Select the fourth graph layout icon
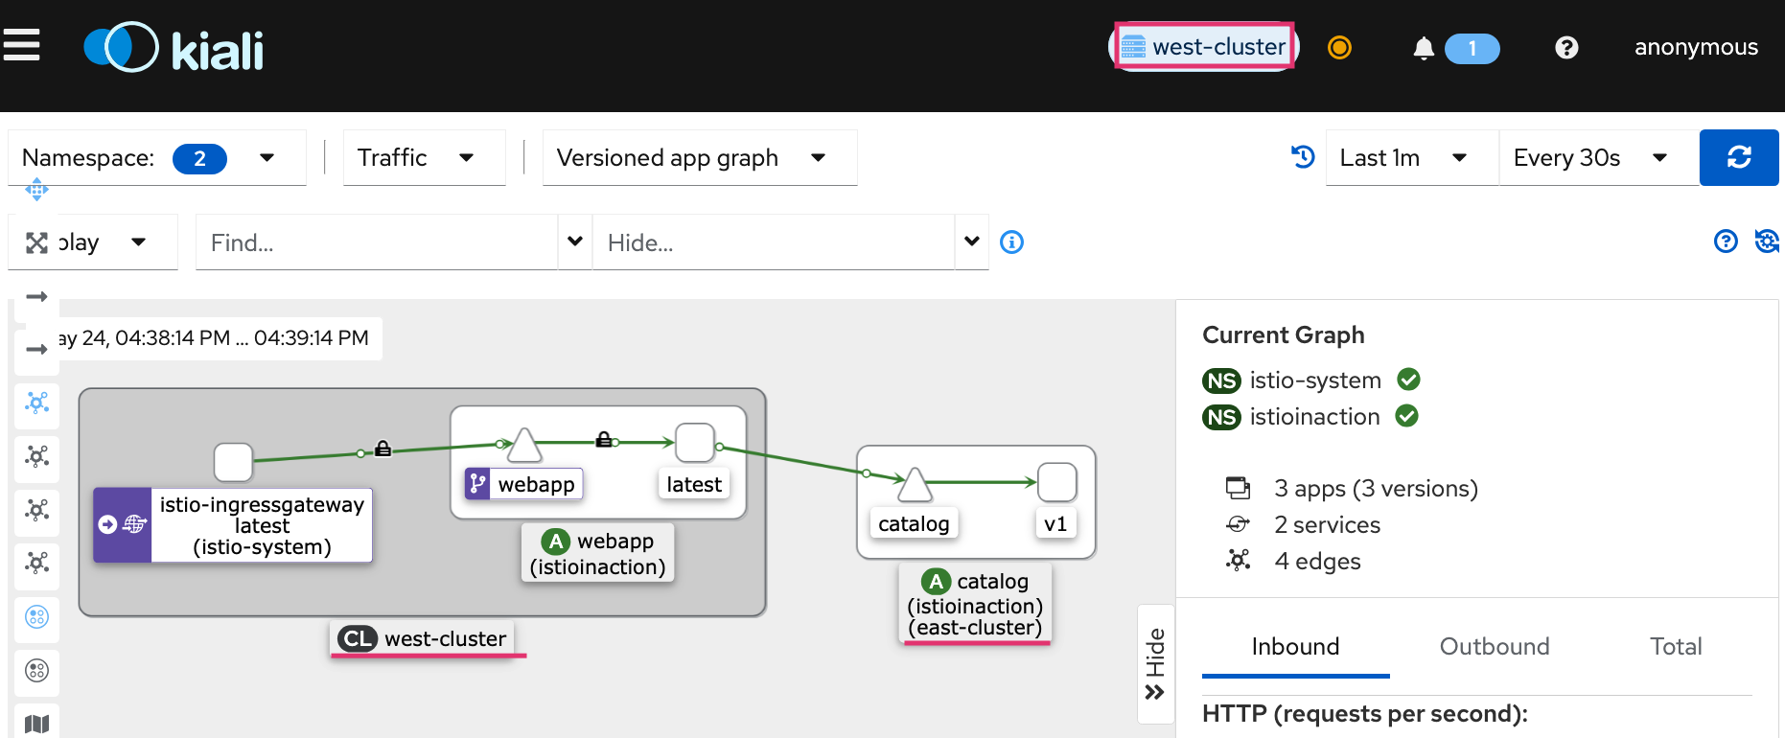Screen dimensions: 1785x738 36,563
